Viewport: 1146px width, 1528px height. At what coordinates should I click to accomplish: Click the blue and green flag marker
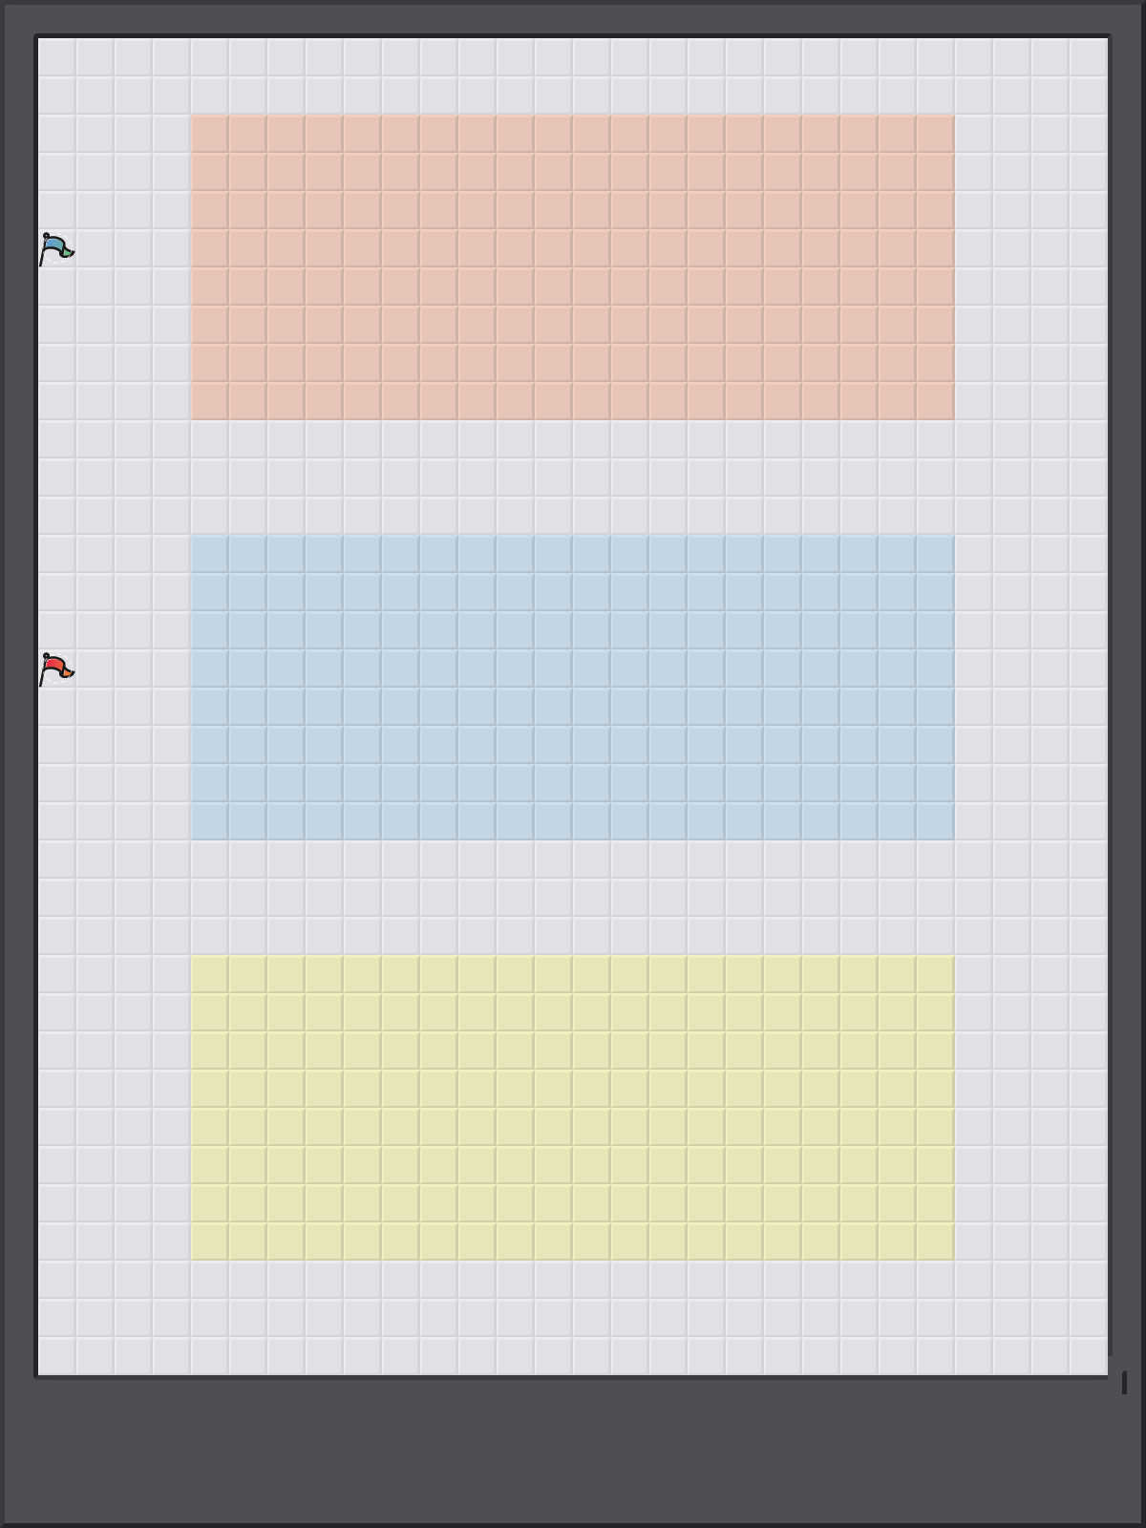[56, 249]
